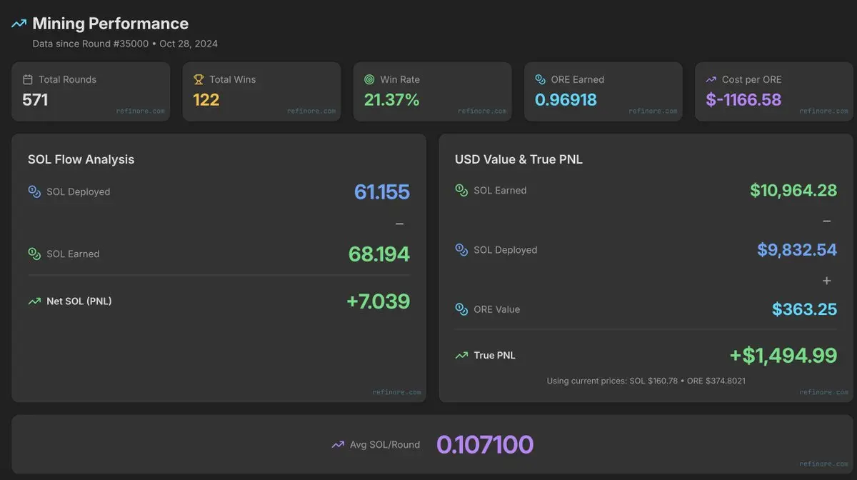
Task: Click the True PNL +$1,494.99 amount
Action: tap(783, 355)
